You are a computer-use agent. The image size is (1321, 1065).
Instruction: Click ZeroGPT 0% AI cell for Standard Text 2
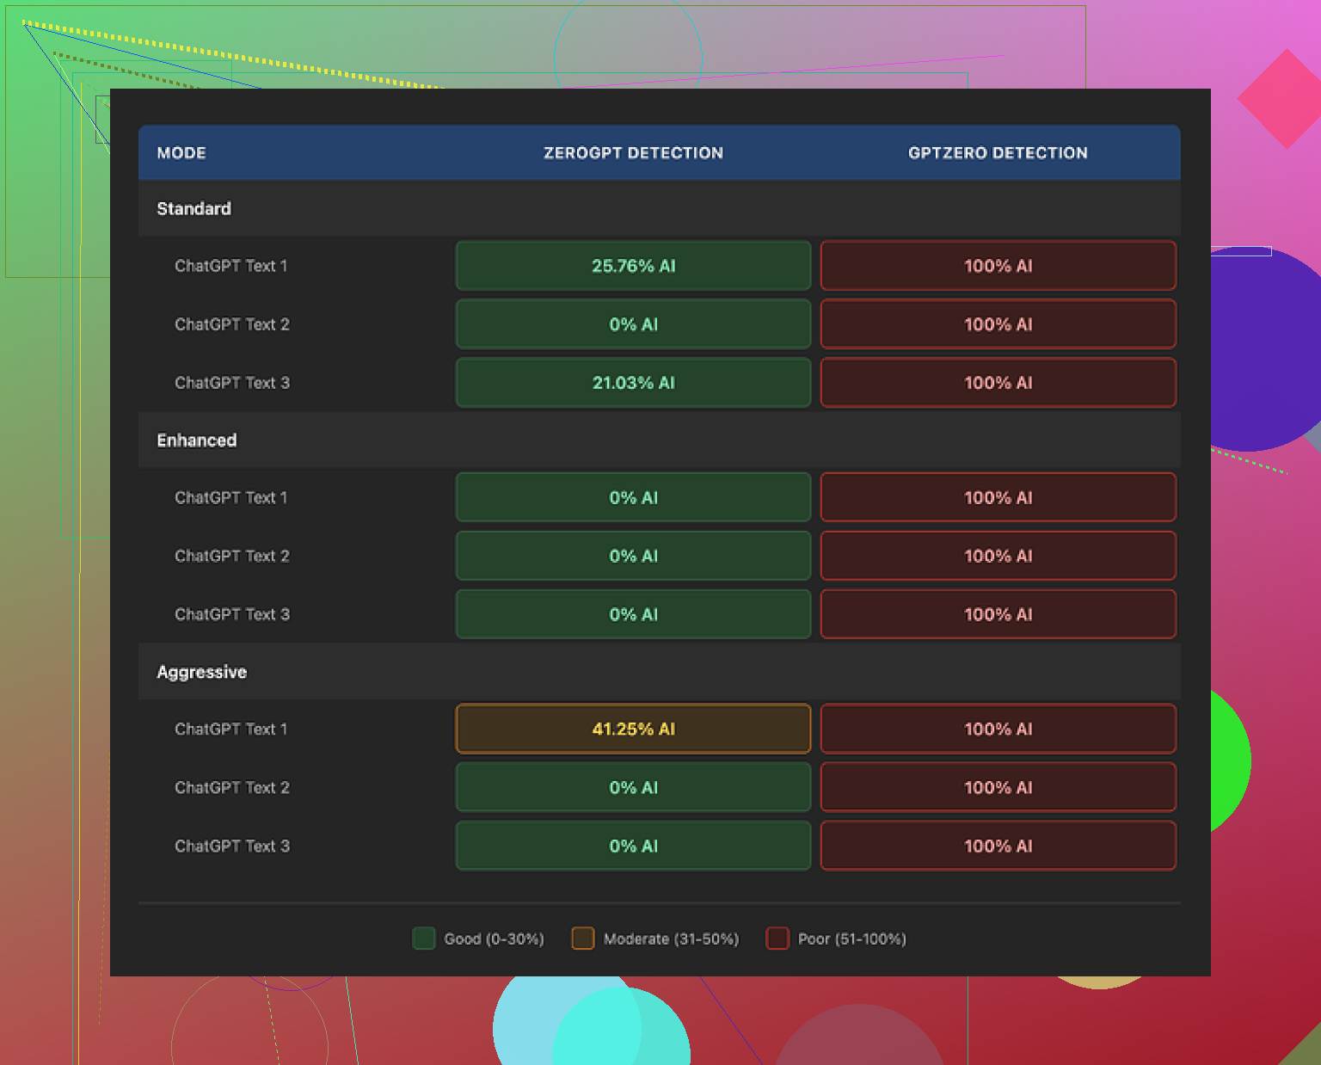click(x=633, y=324)
